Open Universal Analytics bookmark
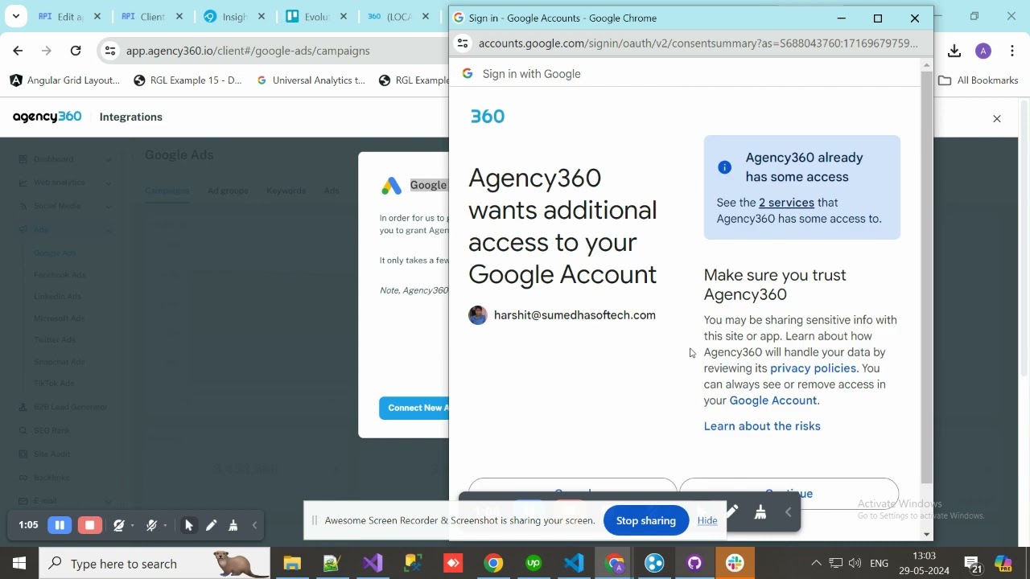The height and width of the screenshot is (579, 1030). tap(311, 80)
